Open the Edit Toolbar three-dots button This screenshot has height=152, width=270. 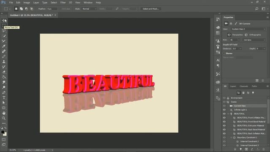[4, 123]
